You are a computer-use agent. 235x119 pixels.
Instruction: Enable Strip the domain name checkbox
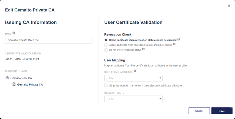[106, 85]
